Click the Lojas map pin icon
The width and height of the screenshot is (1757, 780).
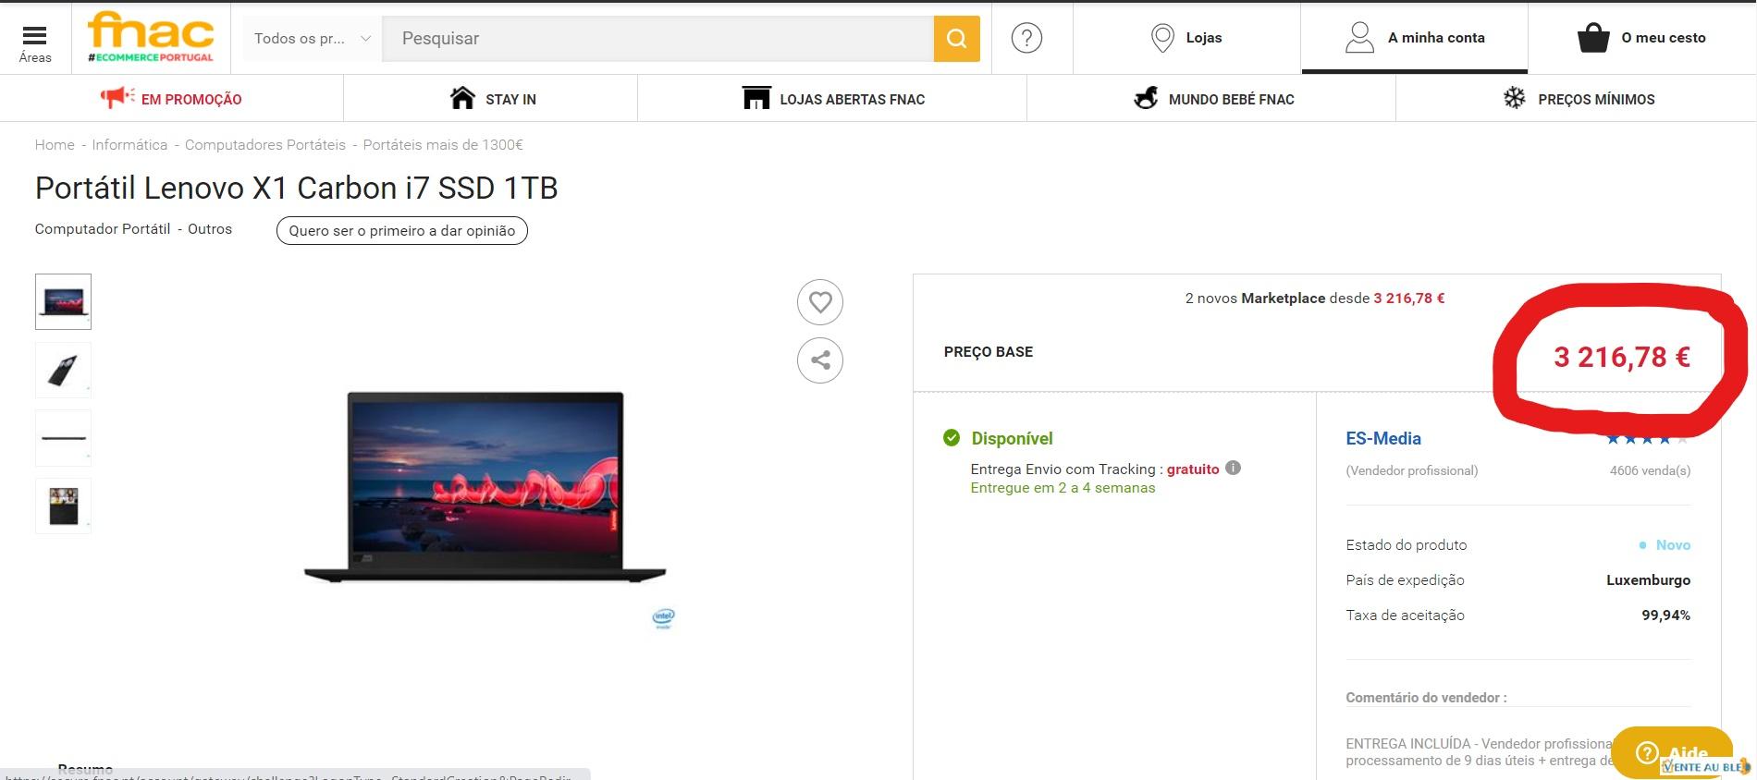pos(1162,38)
